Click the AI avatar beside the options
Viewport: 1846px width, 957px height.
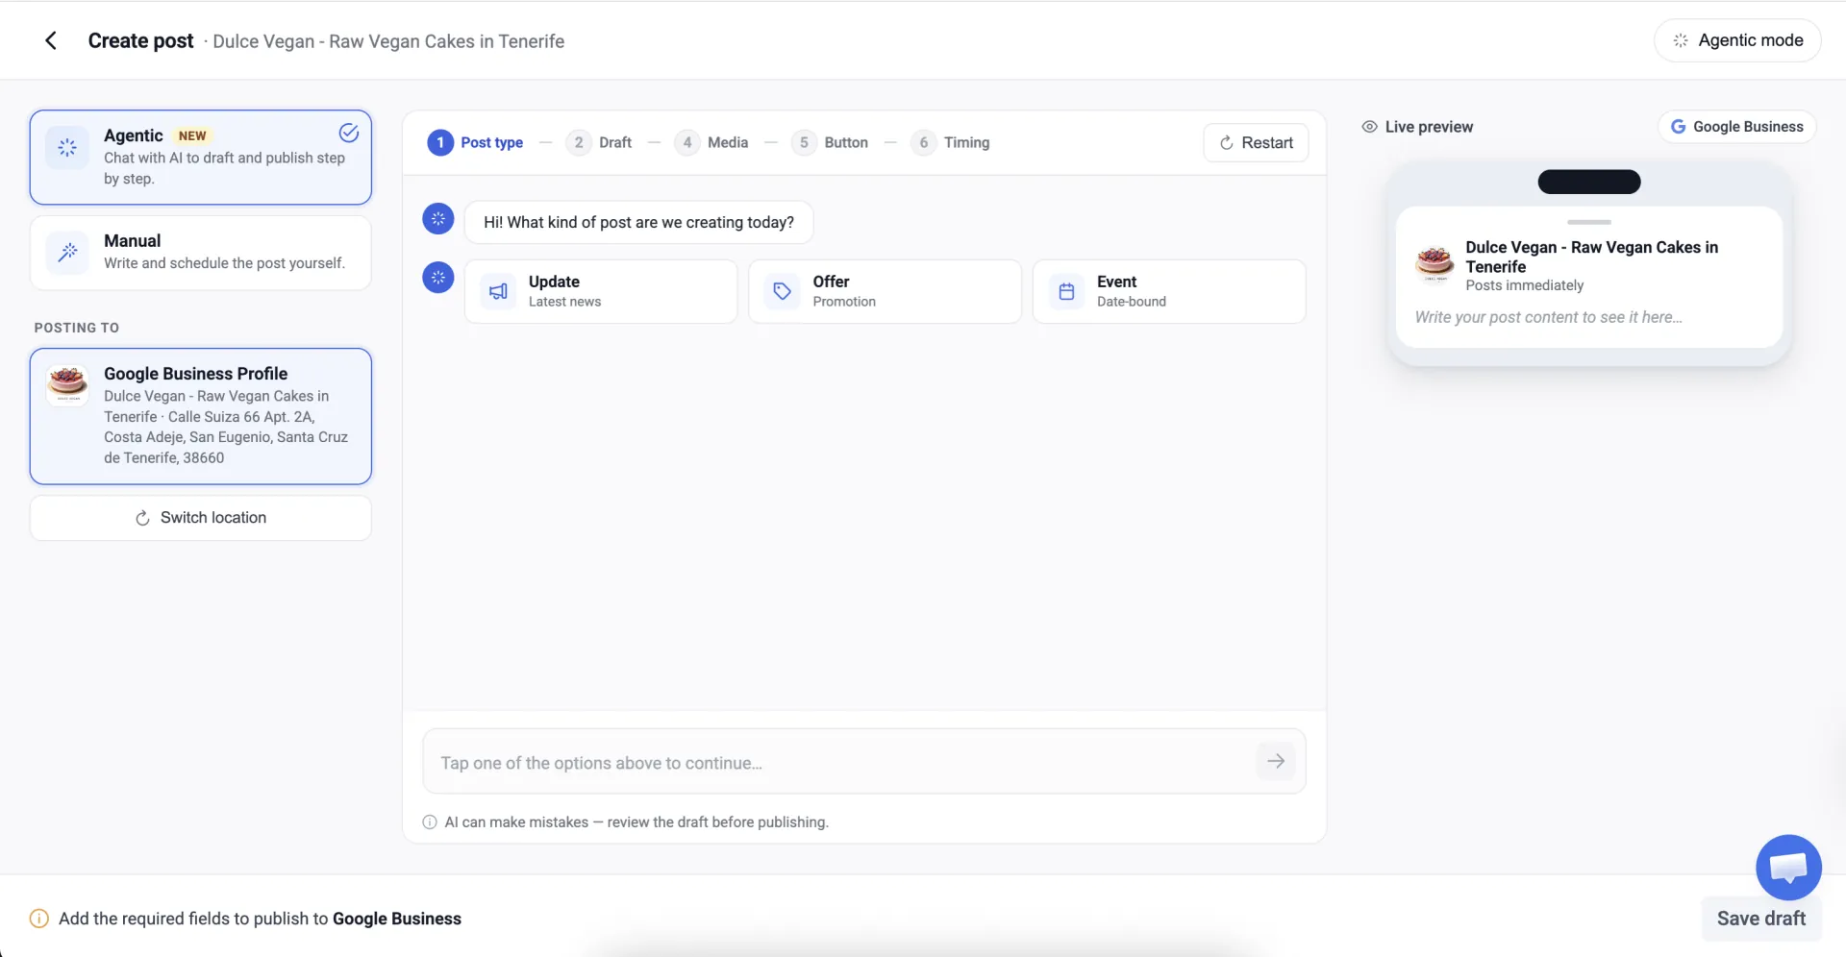[x=438, y=278]
